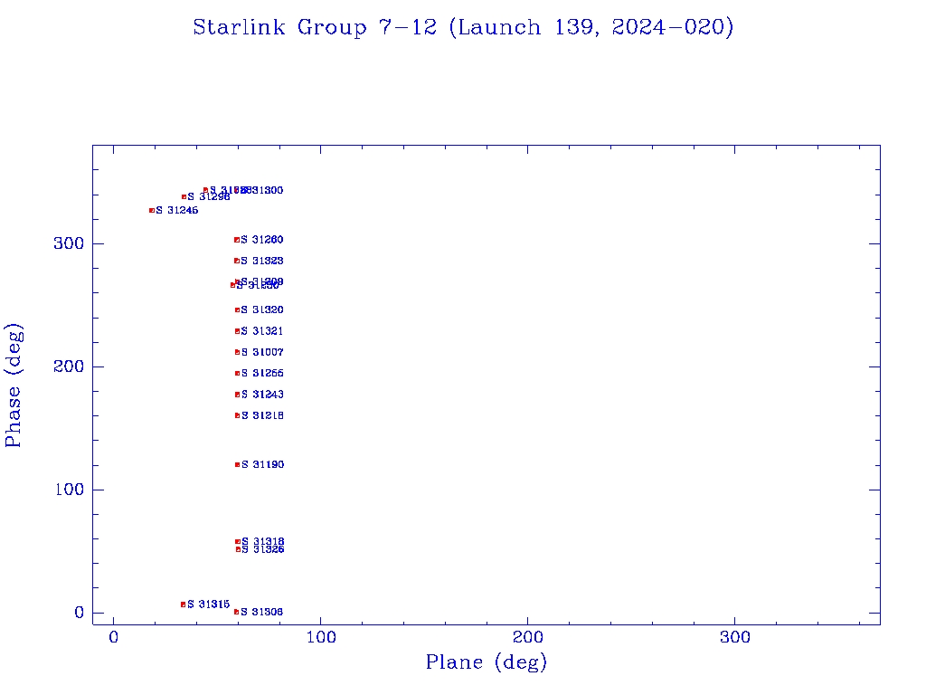Click the red marker beside S 31296
This screenshot has height=695, width=926.
point(184,196)
